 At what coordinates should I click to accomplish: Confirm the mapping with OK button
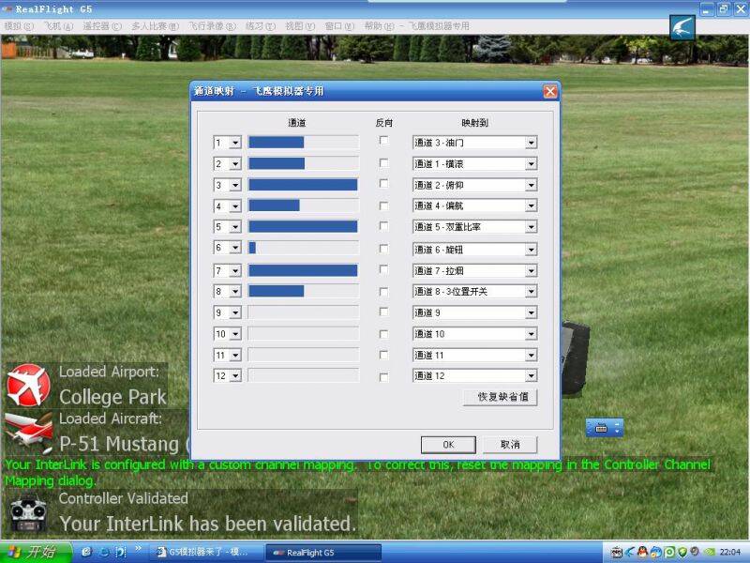448,445
